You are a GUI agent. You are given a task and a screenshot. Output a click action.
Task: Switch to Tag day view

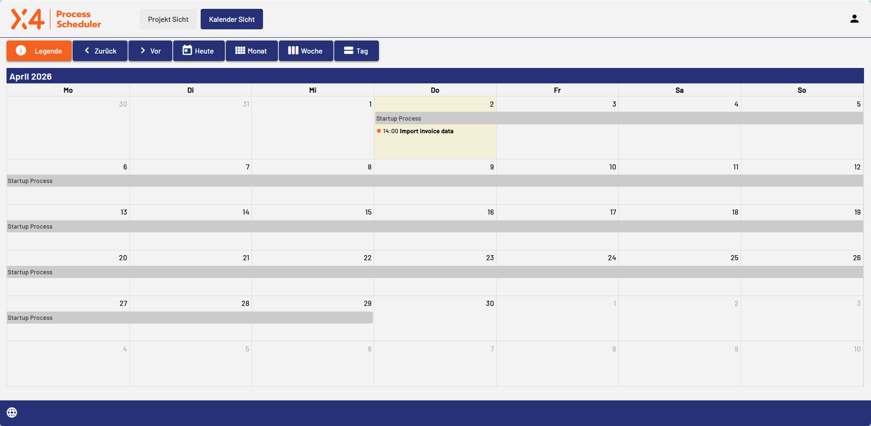click(x=356, y=51)
